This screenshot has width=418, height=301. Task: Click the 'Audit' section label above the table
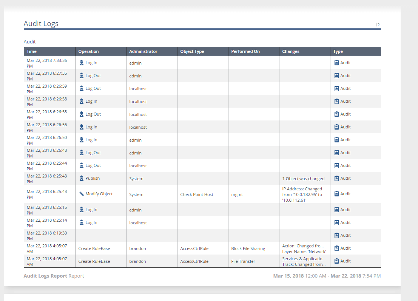point(29,42)
